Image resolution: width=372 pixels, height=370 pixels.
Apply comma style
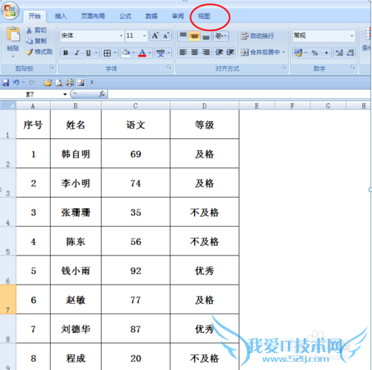point(326,53)
